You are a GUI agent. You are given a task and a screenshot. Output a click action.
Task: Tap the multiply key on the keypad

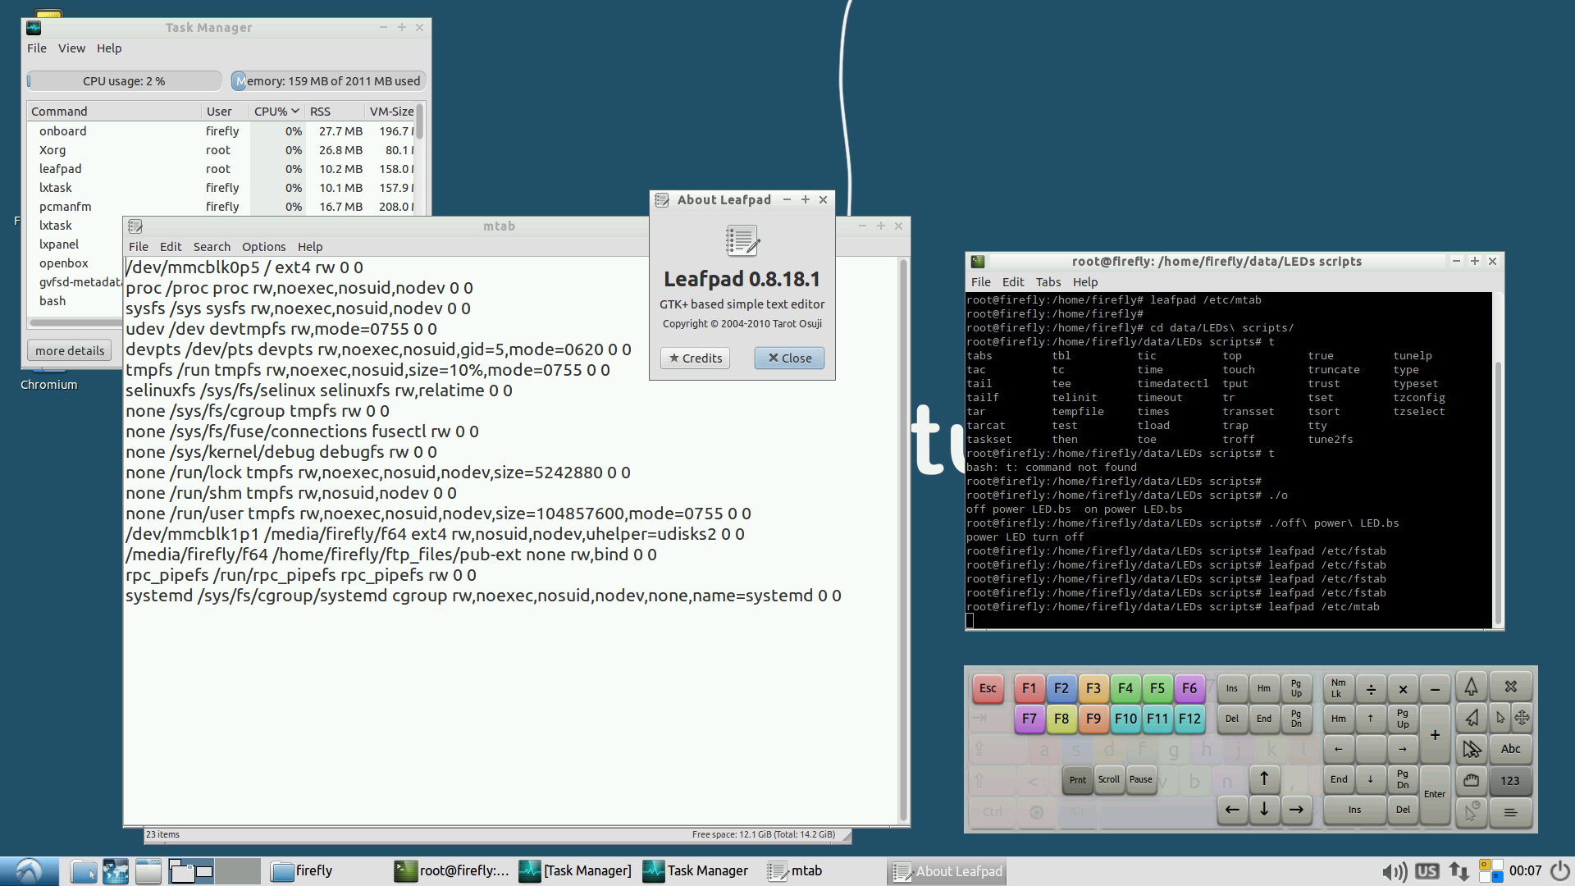(x=1403, y=689)
